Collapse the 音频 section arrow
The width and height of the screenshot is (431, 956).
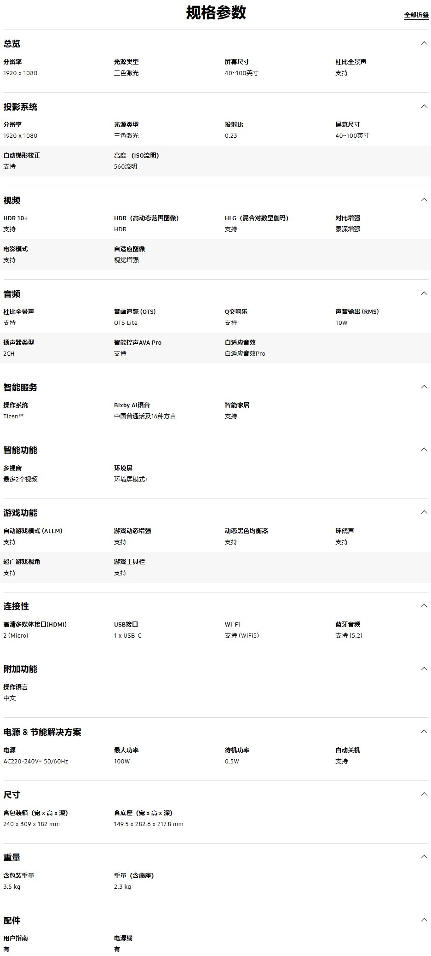[x=424, y=293]
